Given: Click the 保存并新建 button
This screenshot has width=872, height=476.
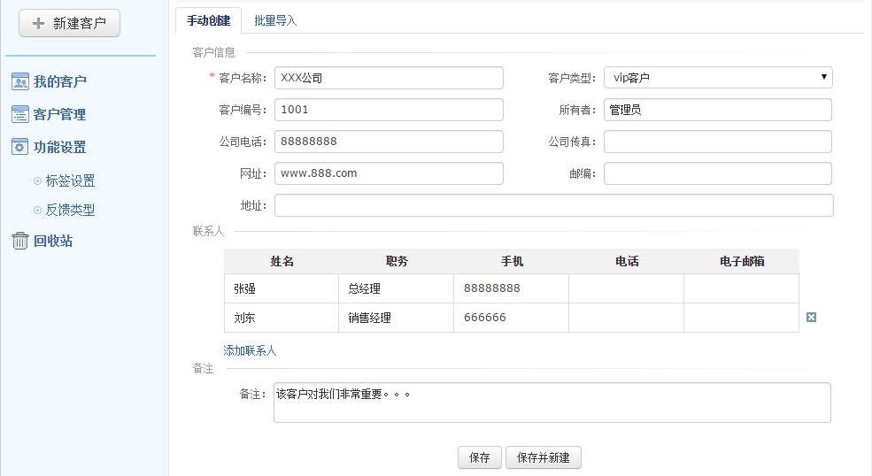Looking at the screenshot, I should coord(544,457).
